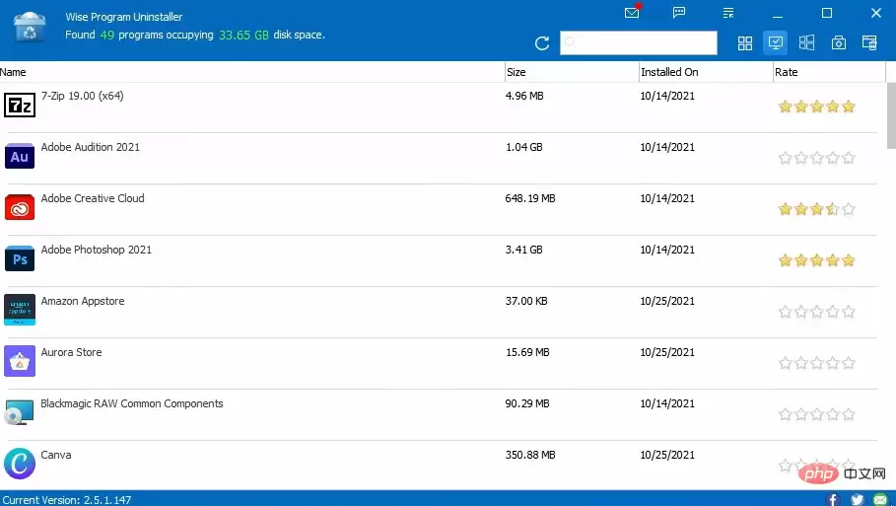Click the search input field
Screen dimensions: 896x506
pyautogui.click(x=639, y=42)
